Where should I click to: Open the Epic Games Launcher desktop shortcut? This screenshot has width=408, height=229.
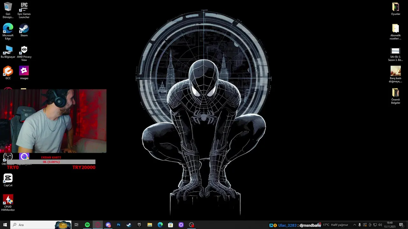pyautogui.click(x=24, y=10)
